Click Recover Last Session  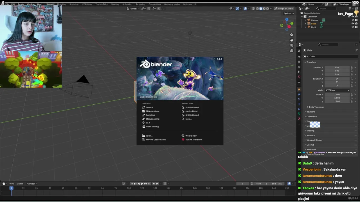156,140
